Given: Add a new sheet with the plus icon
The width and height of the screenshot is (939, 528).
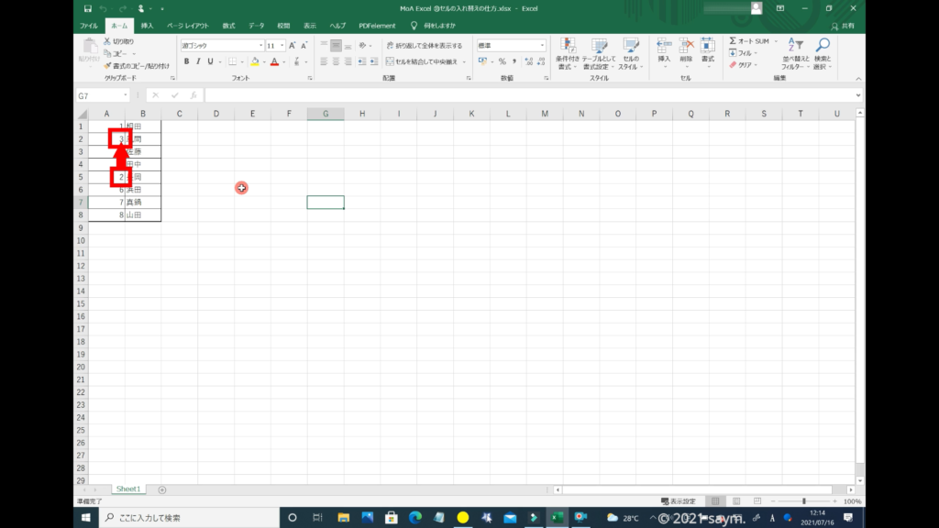Looking at the screenshot, I should click(162, 490).
